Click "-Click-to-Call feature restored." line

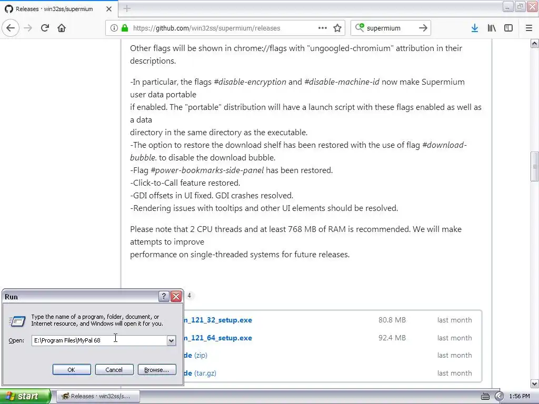click(x=185, y=183)
